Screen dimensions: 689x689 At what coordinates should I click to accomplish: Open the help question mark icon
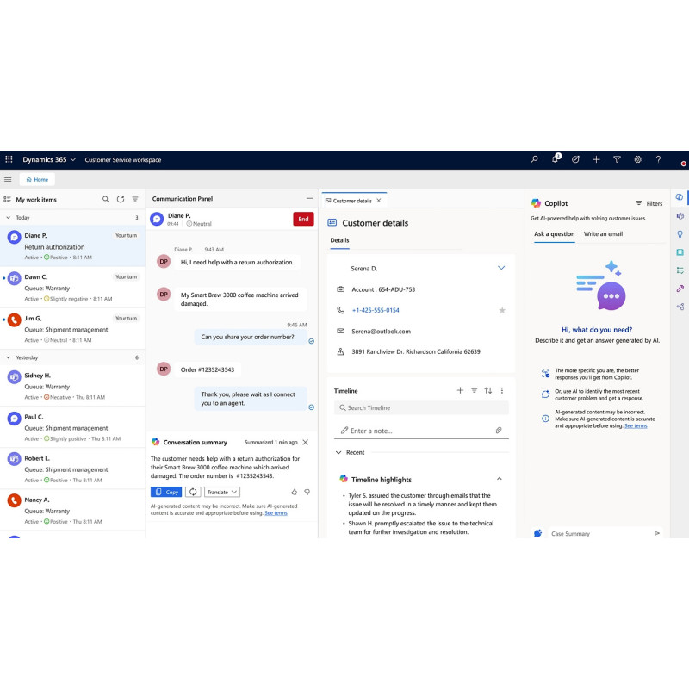(x=658, y=159)
